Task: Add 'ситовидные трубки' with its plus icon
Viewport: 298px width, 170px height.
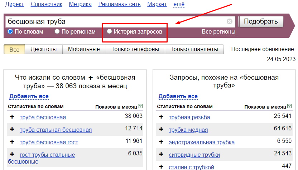Action: [x=161, y=154]
